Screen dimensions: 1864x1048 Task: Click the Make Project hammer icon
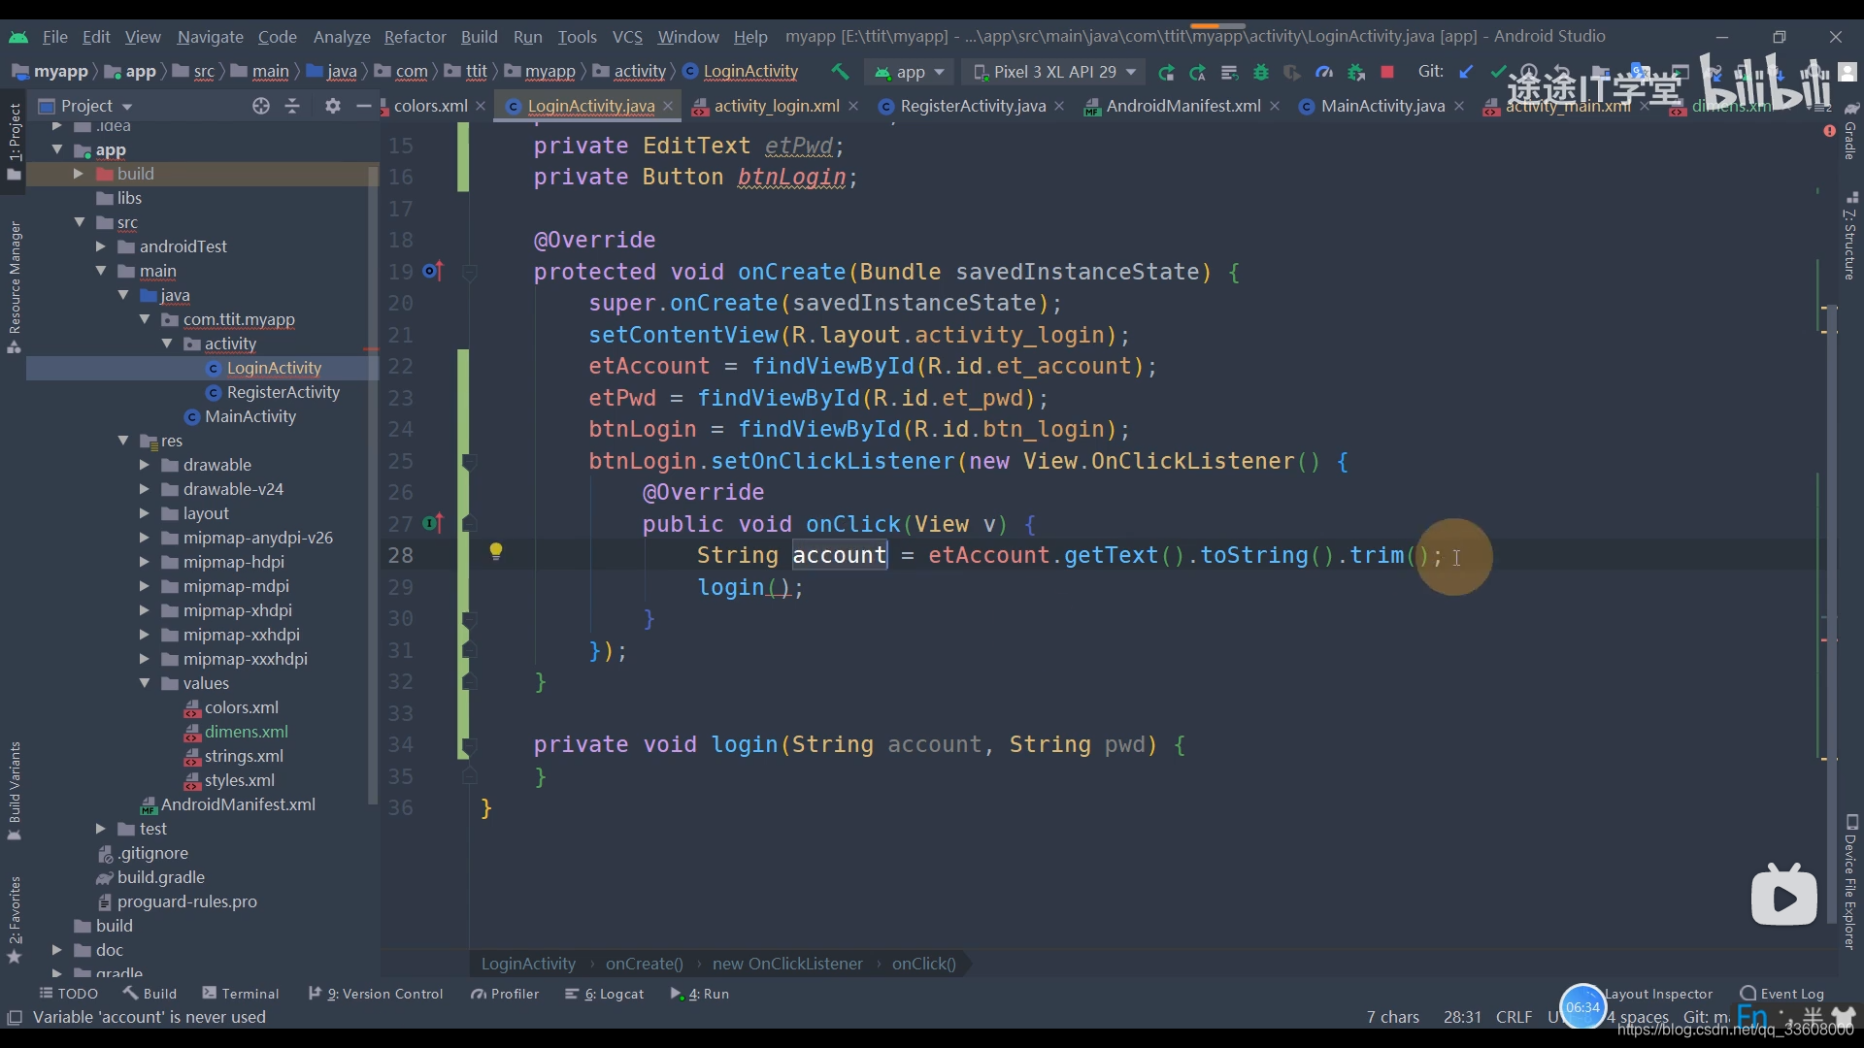pos(840,72)
